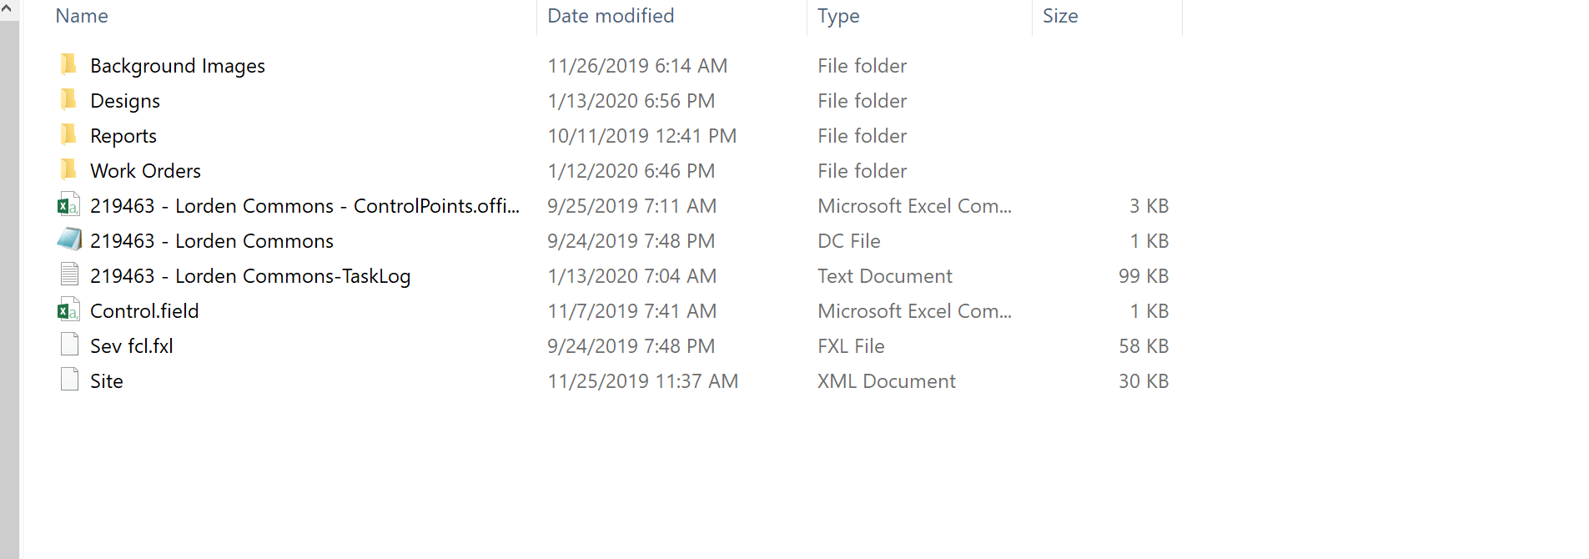Select the Site XML document
1589x559 pixels.
pyautogui.click(x=107, y=380)
